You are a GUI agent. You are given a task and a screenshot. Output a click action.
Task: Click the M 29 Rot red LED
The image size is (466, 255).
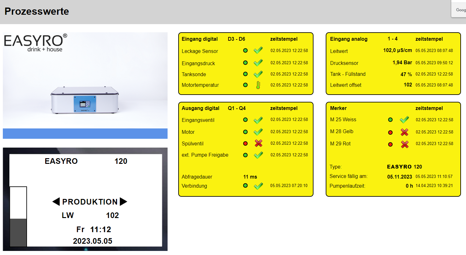(x=390, y=144)
